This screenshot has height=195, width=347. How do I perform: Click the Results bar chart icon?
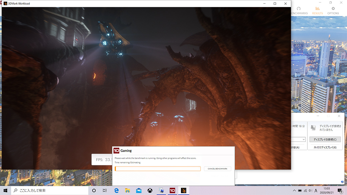pyautogui.click(x=318, y=8)
